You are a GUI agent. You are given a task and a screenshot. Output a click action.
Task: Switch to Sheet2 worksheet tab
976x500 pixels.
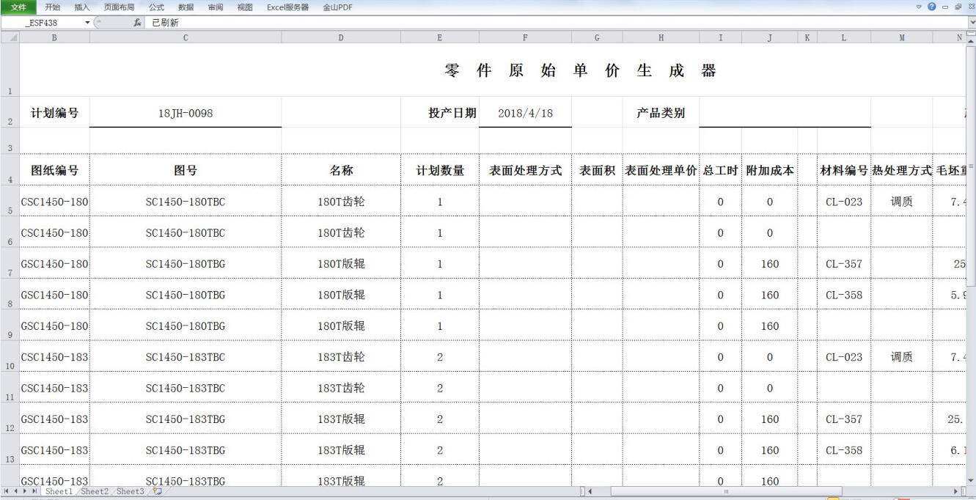click(x=95, y=491)
